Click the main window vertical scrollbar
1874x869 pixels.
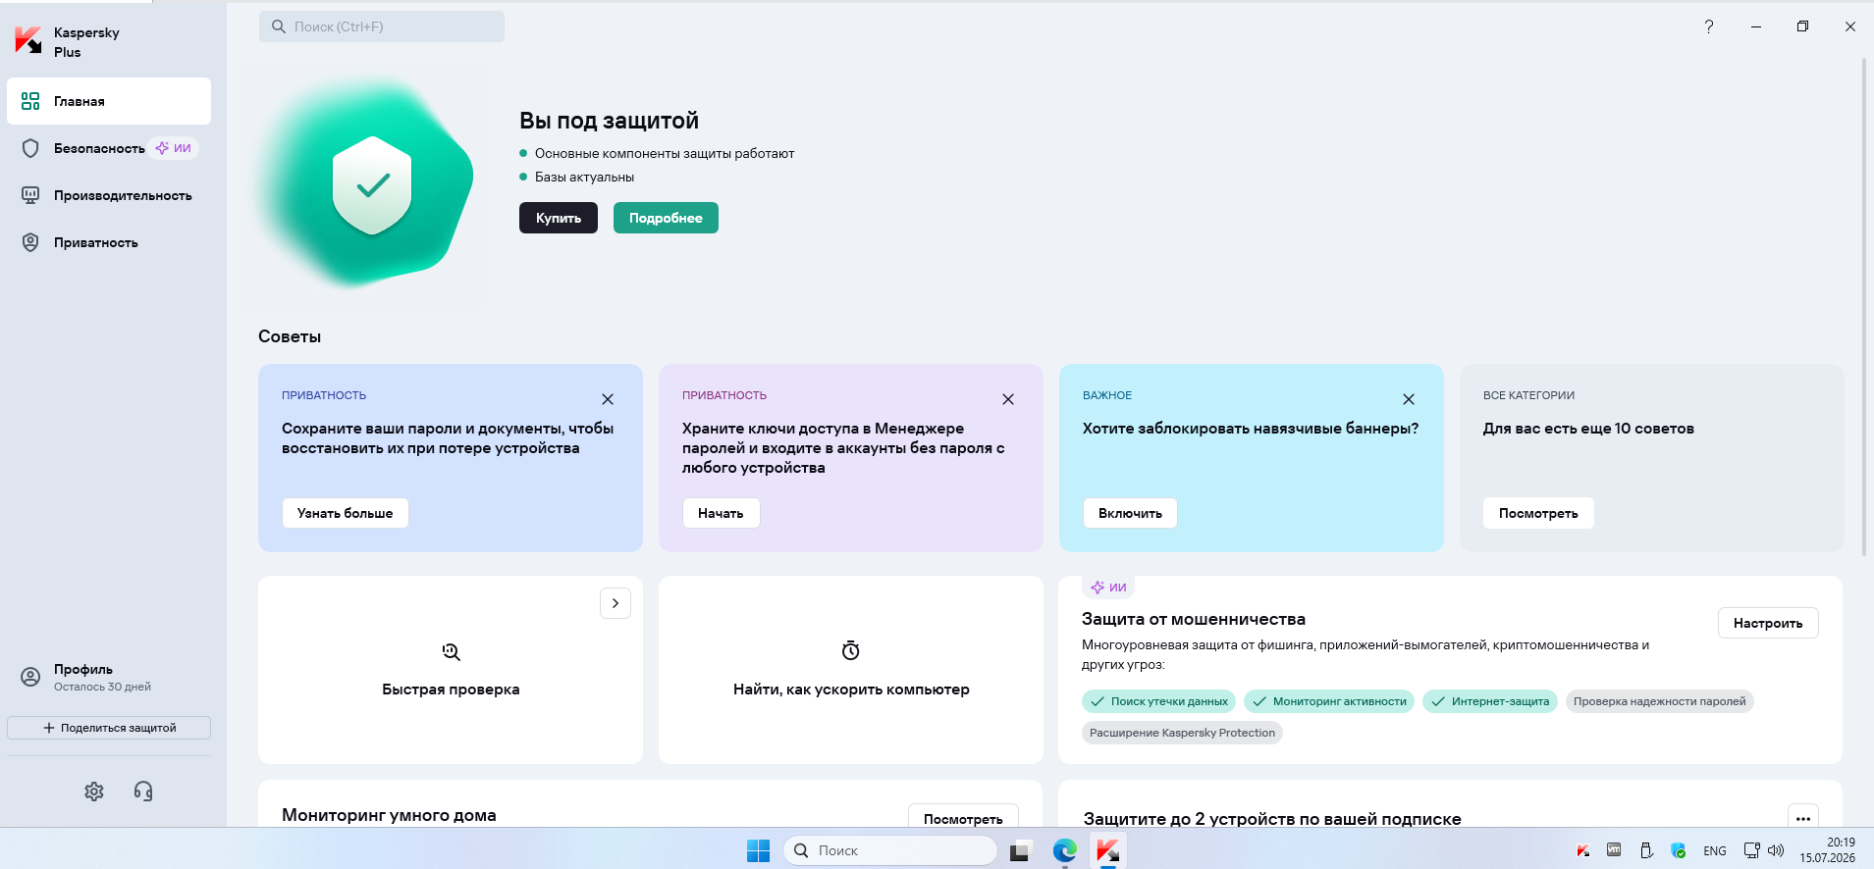tap(1864, 307)
